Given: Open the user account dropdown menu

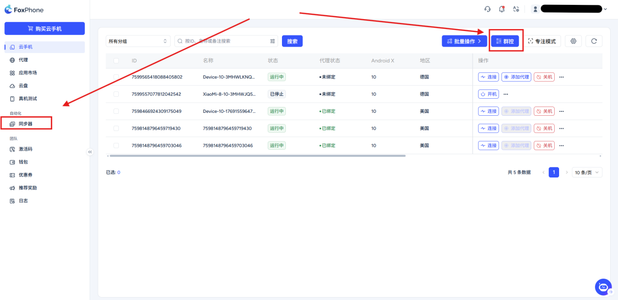Looking at the screenshot, I should coord(570,9).
